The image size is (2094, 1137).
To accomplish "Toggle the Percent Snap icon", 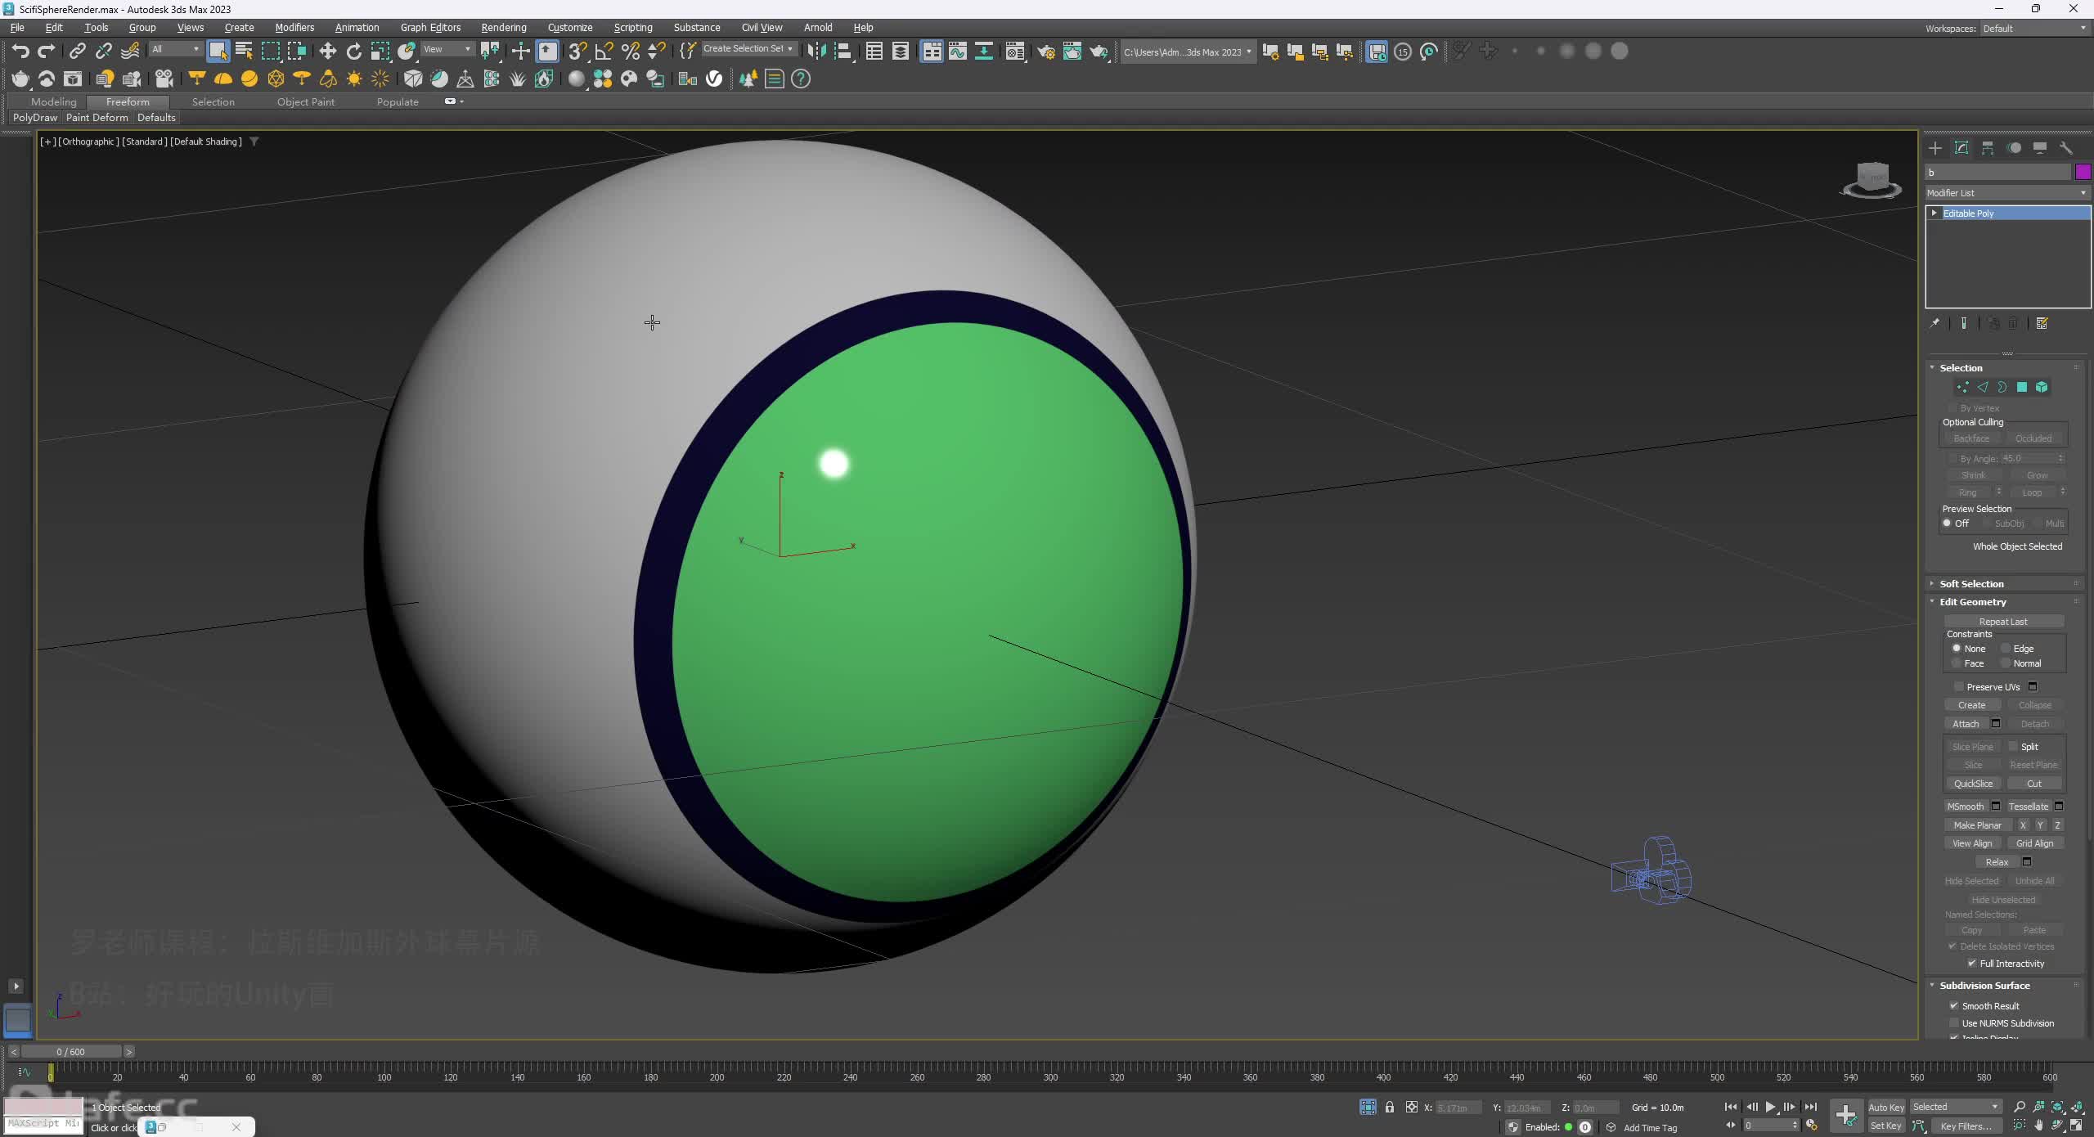I will 630,52.
